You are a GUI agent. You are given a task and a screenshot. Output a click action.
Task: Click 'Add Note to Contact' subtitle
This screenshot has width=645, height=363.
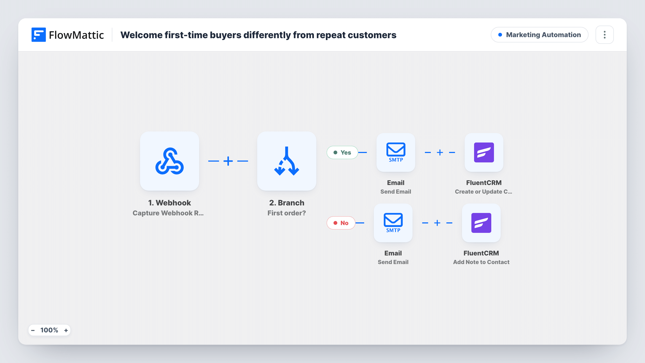pos(481,262)
